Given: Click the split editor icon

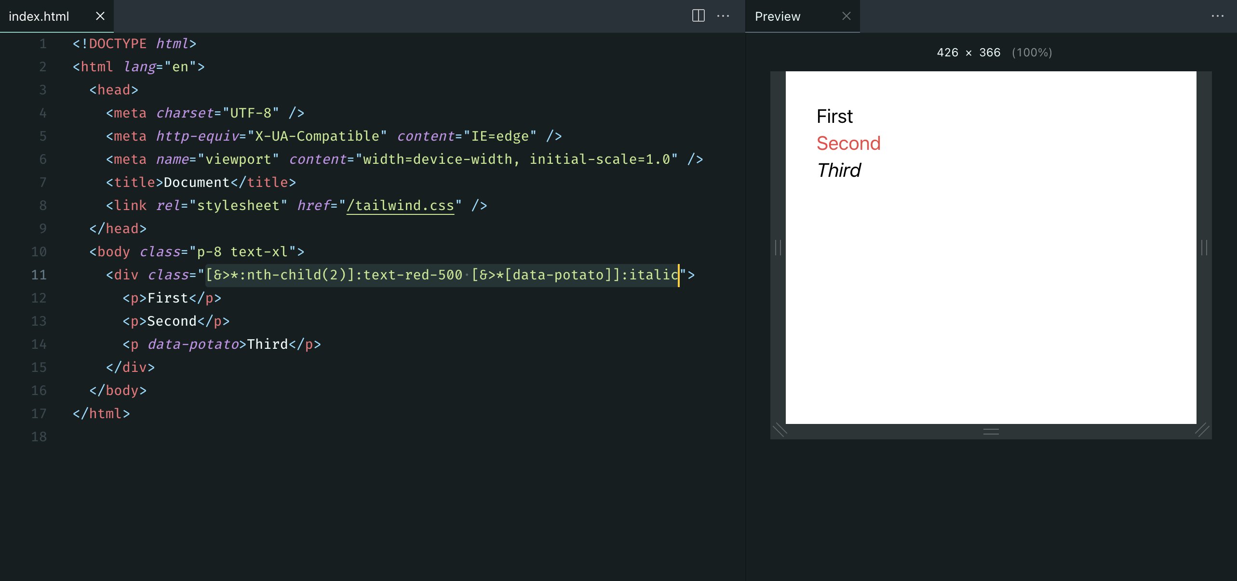Looking at the screenshot, I should (x=698, y=16).
